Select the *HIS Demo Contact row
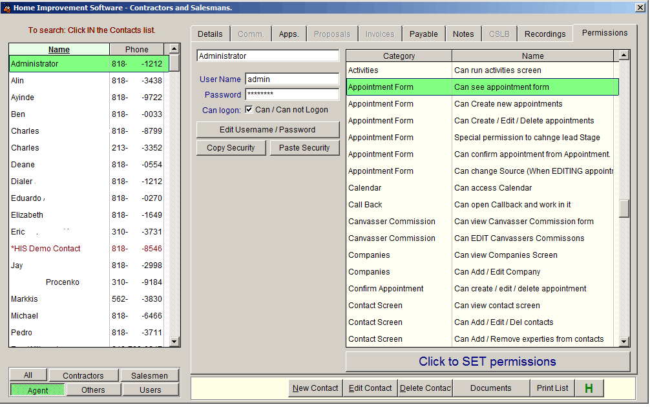650x407 pixels. pos(89,248)
